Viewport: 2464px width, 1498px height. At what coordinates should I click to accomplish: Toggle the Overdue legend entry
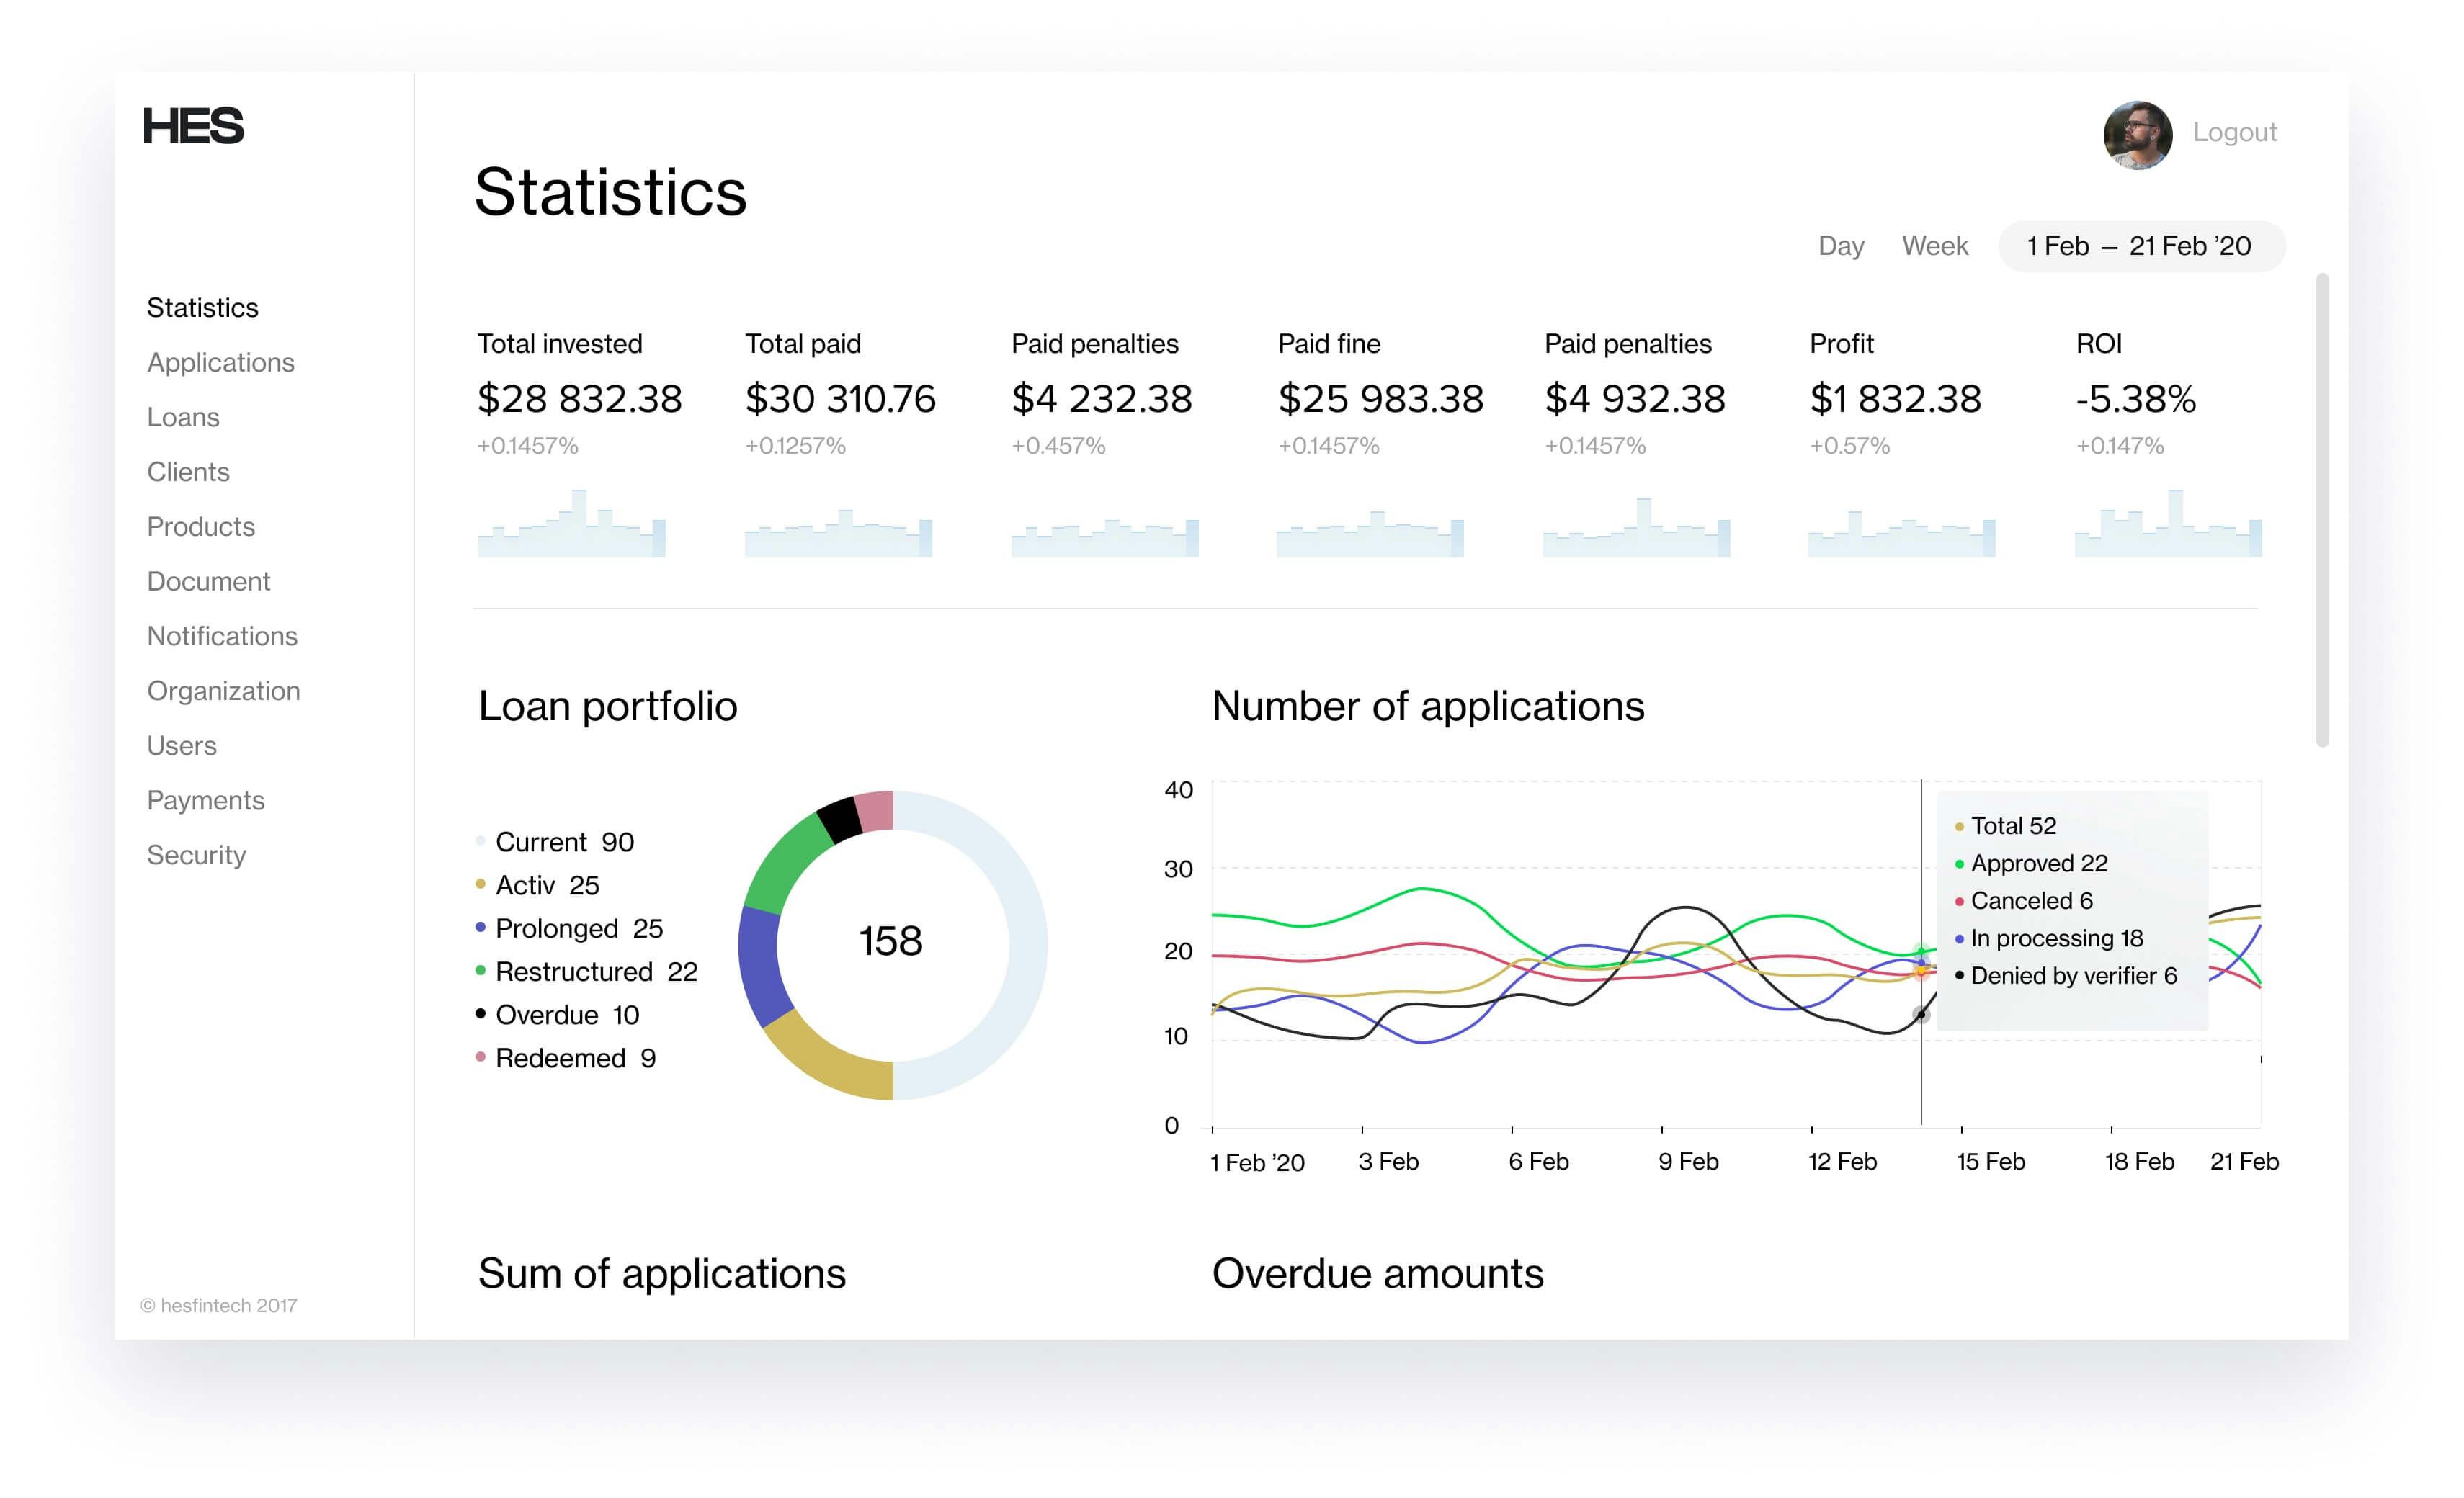pyautogui.click(x=566, y=1015)
